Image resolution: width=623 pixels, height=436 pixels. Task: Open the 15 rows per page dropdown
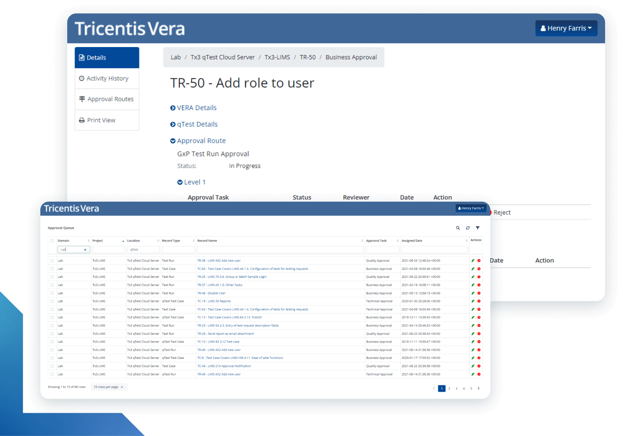[x=108, y=387]
